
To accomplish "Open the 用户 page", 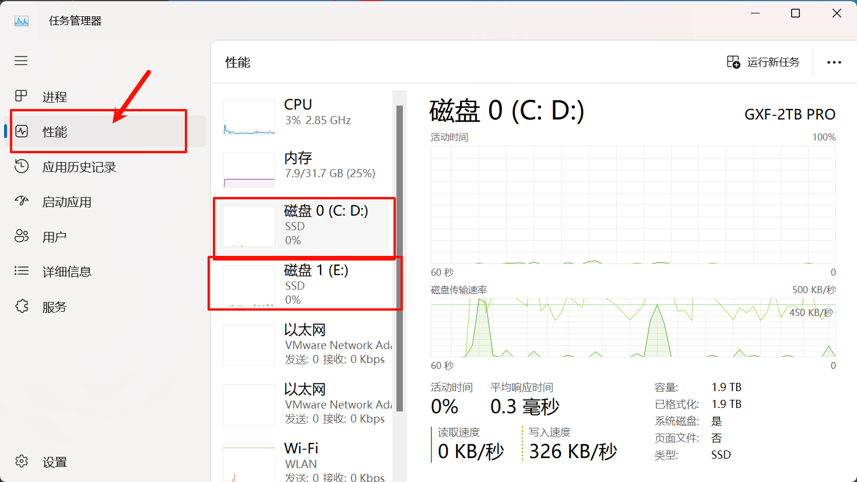I will [x=106, y=237].
